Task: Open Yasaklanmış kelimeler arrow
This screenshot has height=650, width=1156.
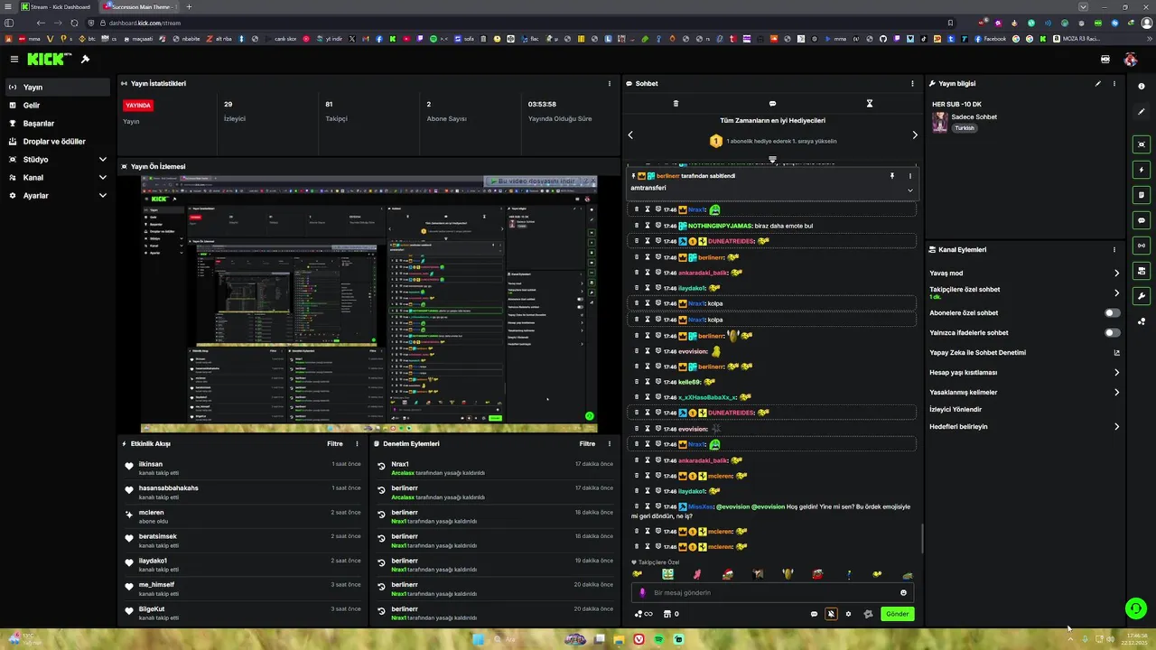Action: [1116, 393]
